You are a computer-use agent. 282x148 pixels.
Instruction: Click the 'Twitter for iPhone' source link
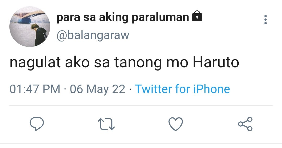click(182, 89)
